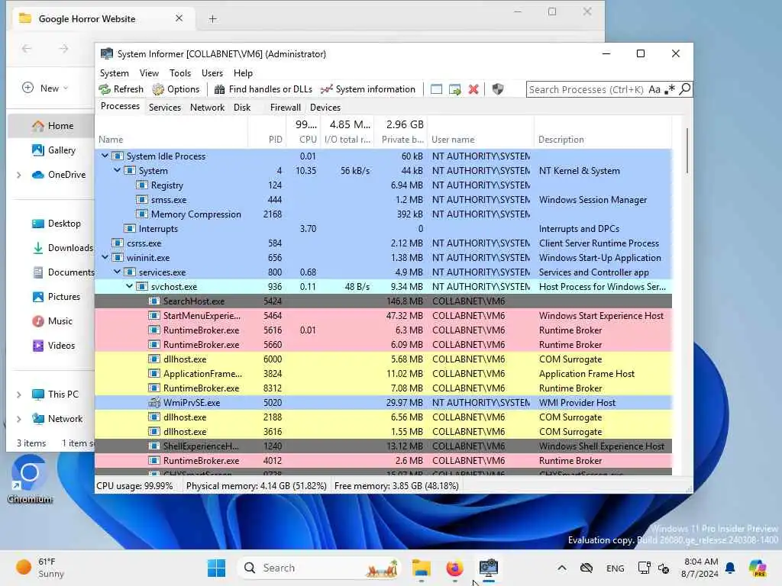The width and height of the screenshot is (782, 586).
Task: Switch to the Services tab
Action: click(165, 107)
